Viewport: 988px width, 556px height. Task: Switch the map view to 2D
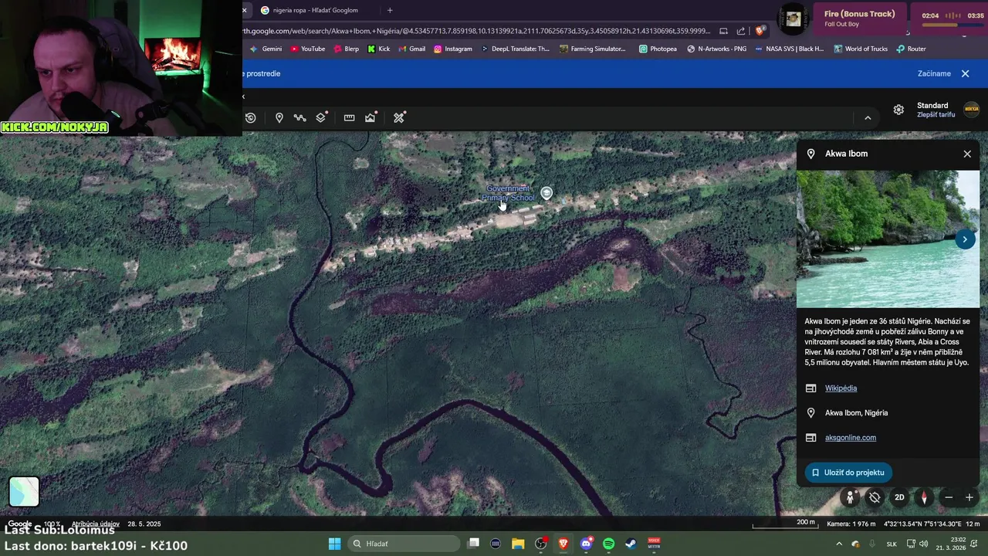pyautogui.click(x=899, y=497)
